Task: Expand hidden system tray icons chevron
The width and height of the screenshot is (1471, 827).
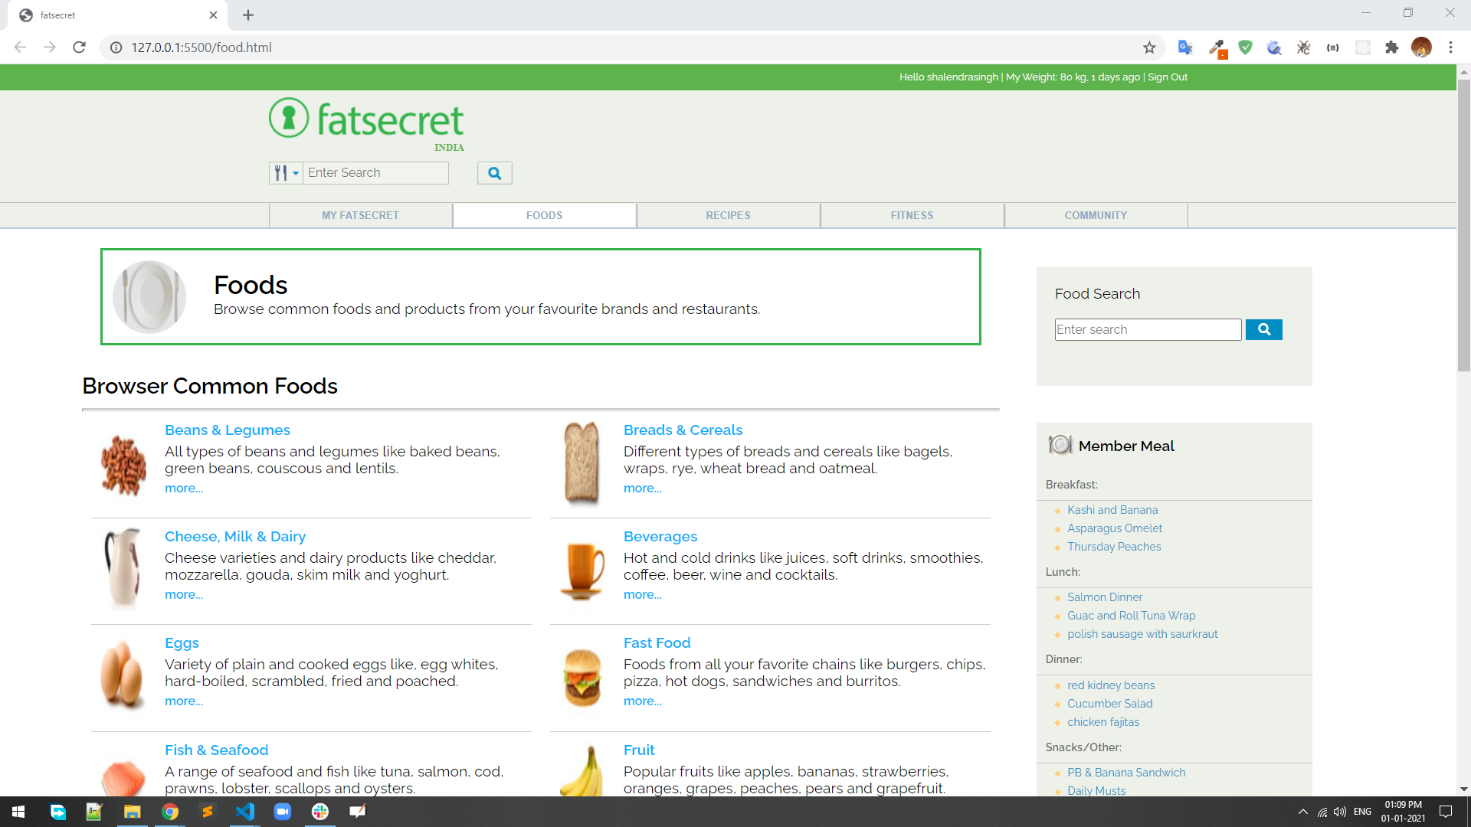Action: click(1302, 812)
